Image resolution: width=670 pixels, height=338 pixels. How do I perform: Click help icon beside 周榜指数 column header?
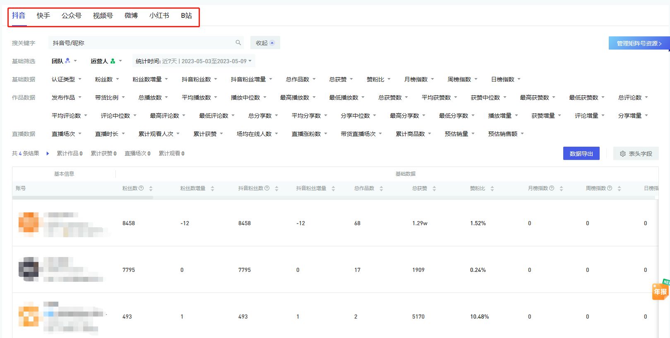pyautogui.click(x=610, y=188)
